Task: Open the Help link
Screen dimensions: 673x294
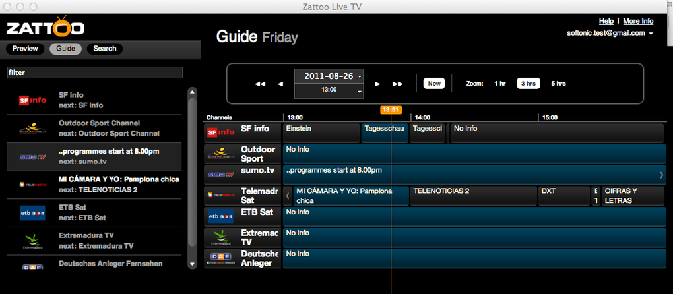Action: [x=606, y=21]
